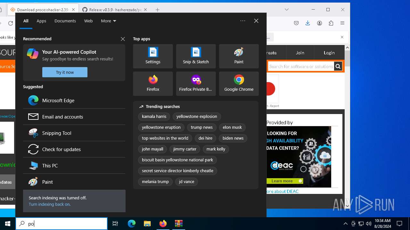
Task: Open Task View on taskbar
Action: click(115, 224)
